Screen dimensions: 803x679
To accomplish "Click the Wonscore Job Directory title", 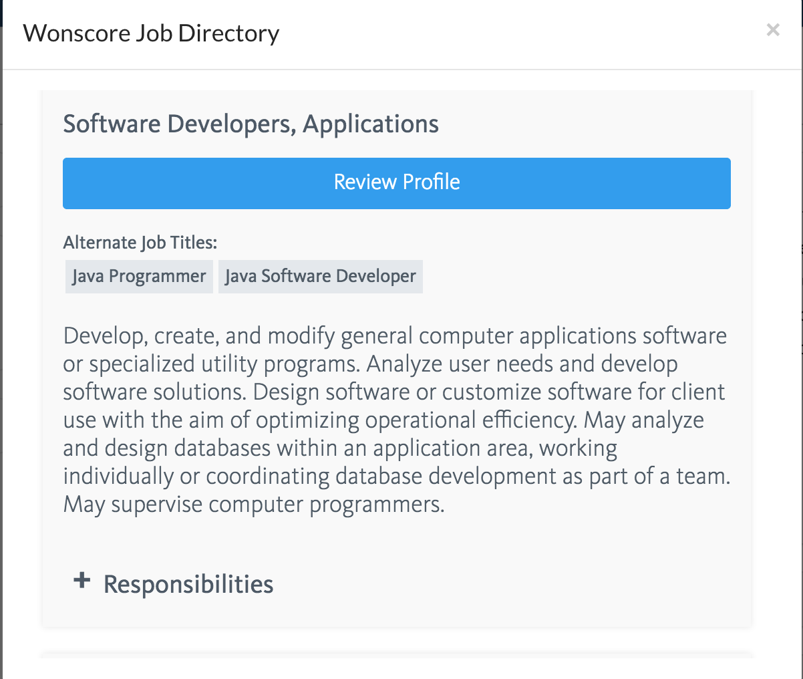I will [x=151, y=33].
